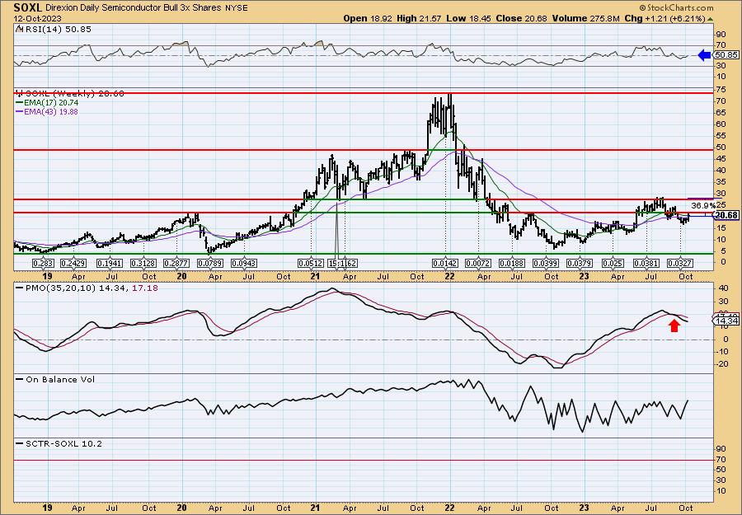Click the 0.0327 volume box
This screenshot has height=515, width=742.
tap(680, 264)
